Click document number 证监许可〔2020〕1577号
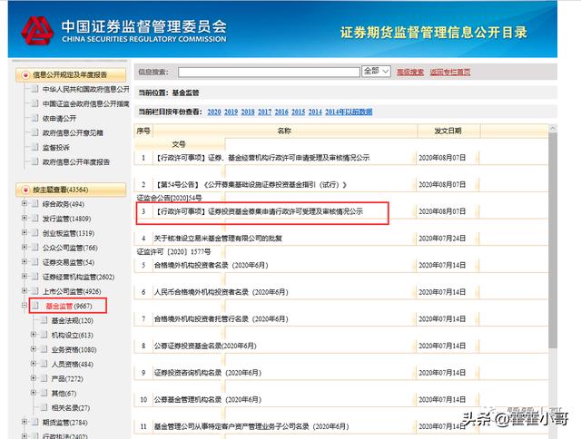581x439 pixels. click(x=173, y=252)
